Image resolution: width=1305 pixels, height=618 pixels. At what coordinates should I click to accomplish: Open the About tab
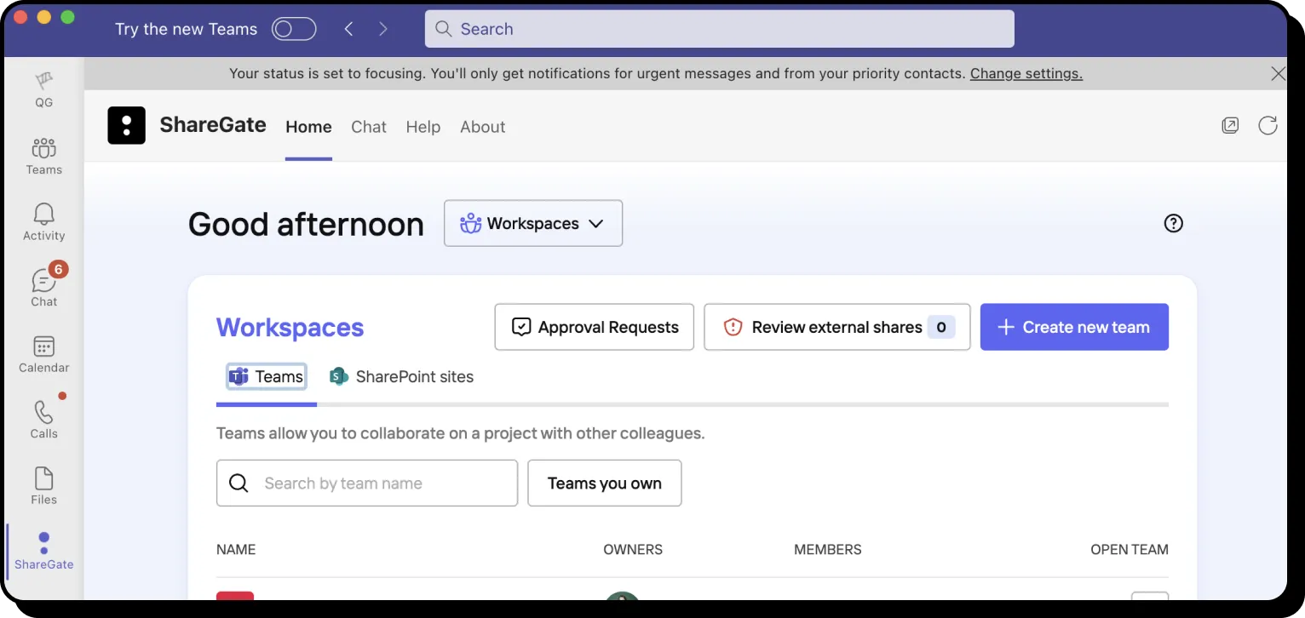coord(483,127)
